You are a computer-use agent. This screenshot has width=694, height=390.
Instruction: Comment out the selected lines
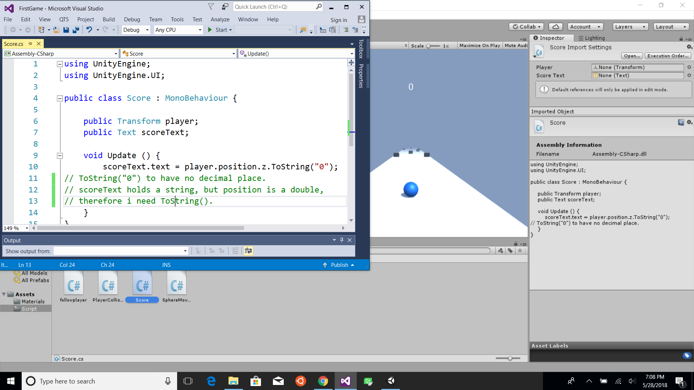(346, 30)
